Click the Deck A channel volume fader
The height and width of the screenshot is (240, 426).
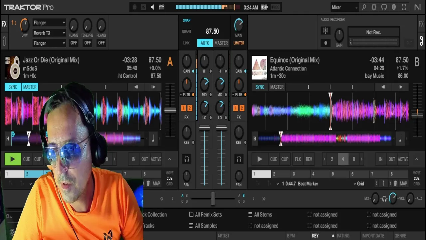coord(204,128)
